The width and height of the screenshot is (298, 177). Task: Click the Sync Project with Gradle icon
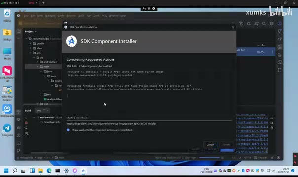[x=257, y=24]
